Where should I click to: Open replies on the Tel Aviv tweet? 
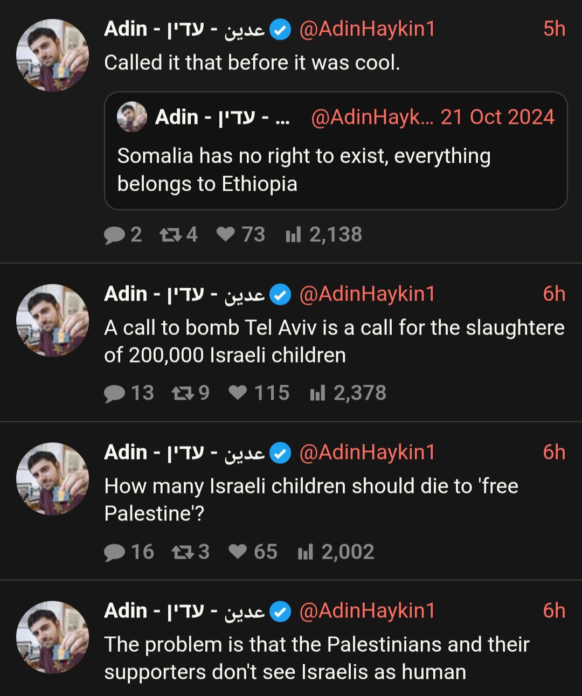point(129,393)
